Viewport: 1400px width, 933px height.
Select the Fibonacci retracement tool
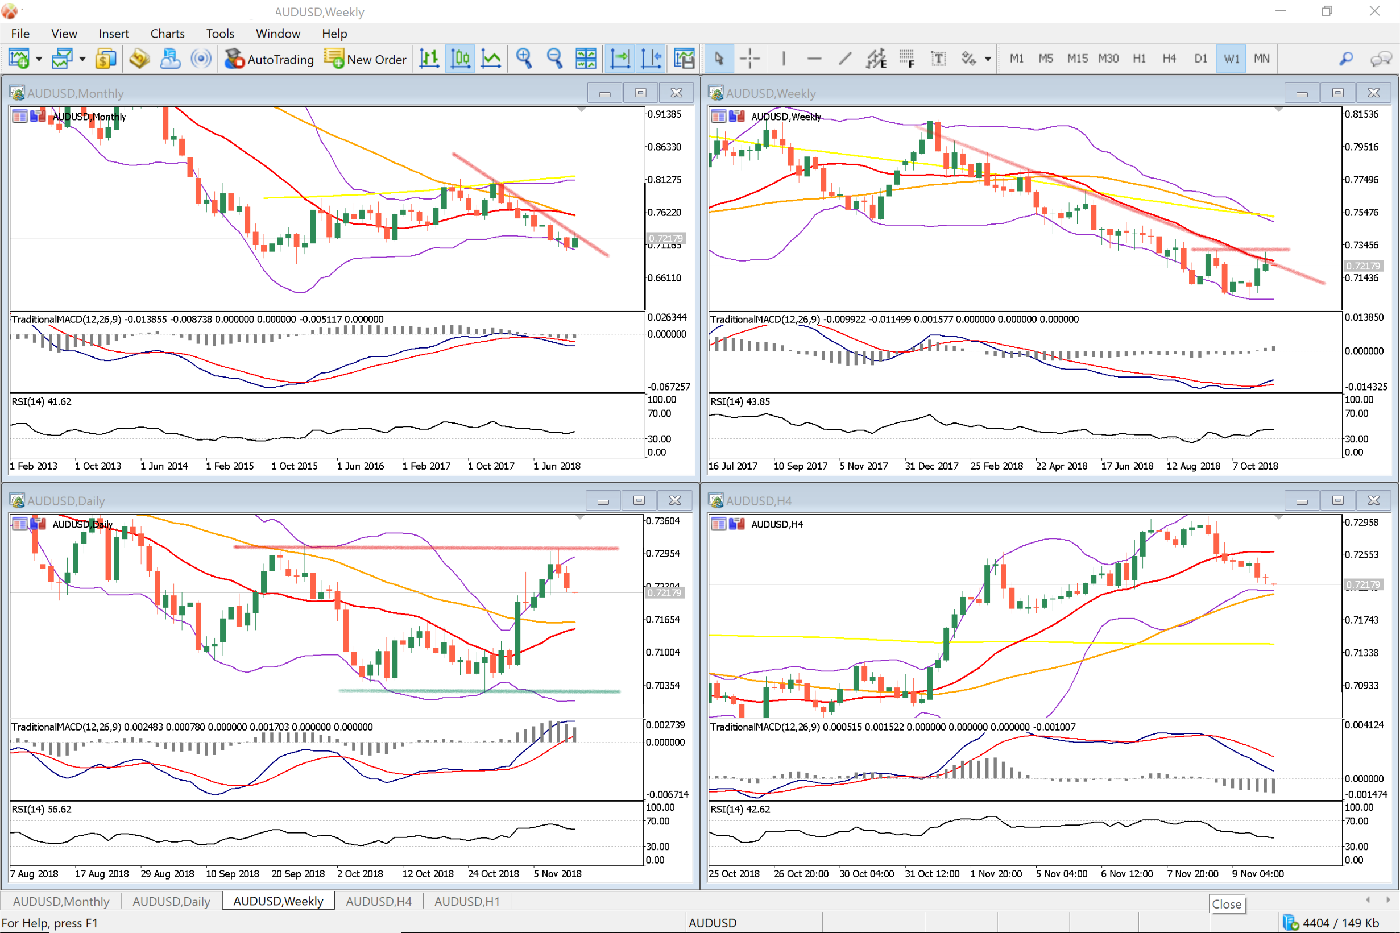tap(907, 59)
